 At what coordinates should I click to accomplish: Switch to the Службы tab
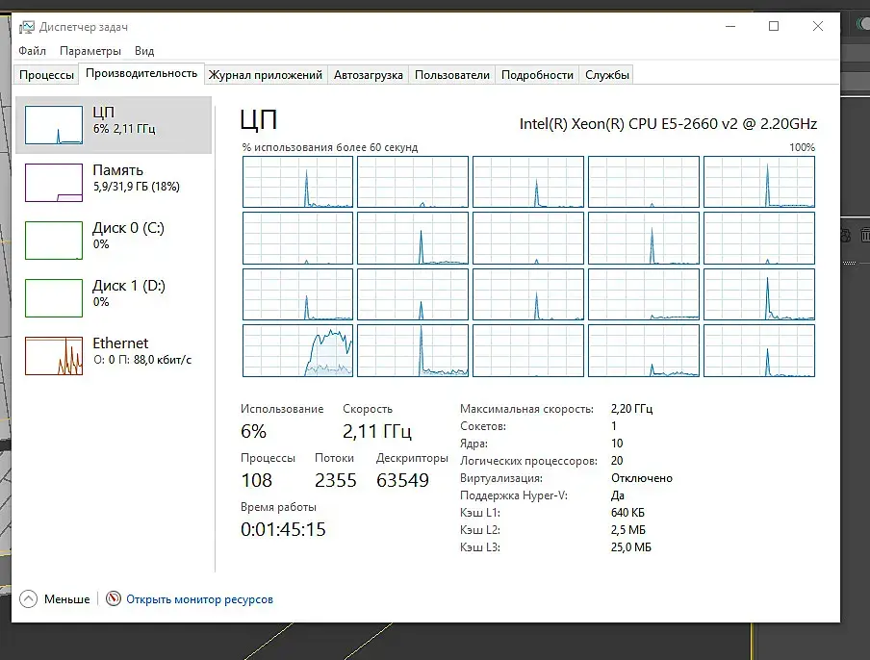[607, 75]
